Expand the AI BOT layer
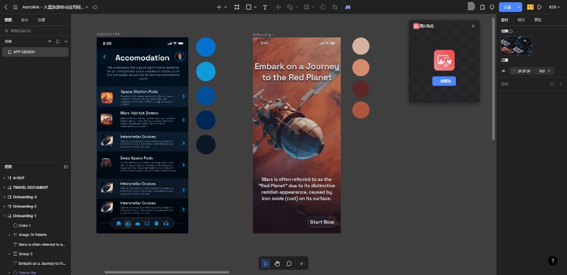Viewport: 567px width, 275px height. (5, 178)
